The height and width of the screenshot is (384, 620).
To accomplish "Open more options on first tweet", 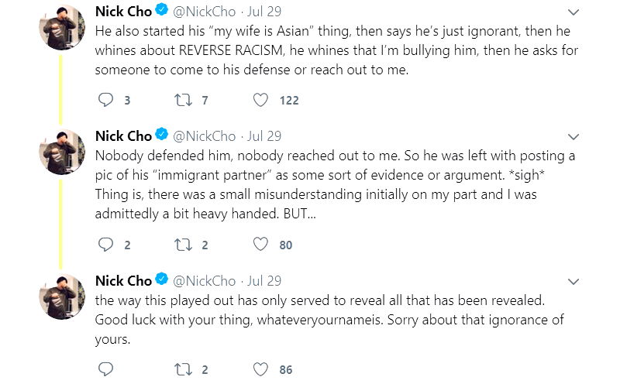I will [573, 12].
